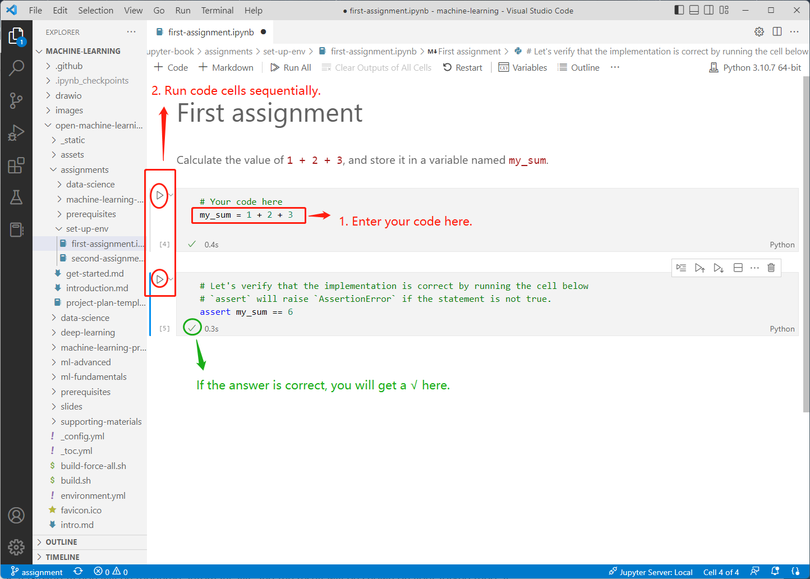Split the editor to the right

point(777,32)
